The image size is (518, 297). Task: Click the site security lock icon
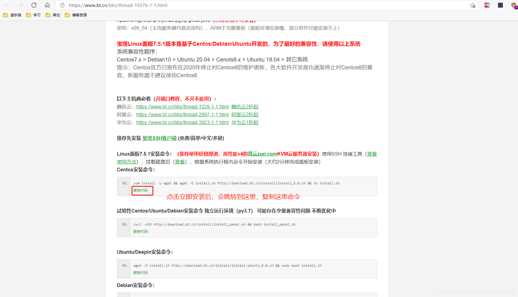62,5
